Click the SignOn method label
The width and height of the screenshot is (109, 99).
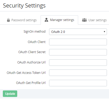(34, 32)
